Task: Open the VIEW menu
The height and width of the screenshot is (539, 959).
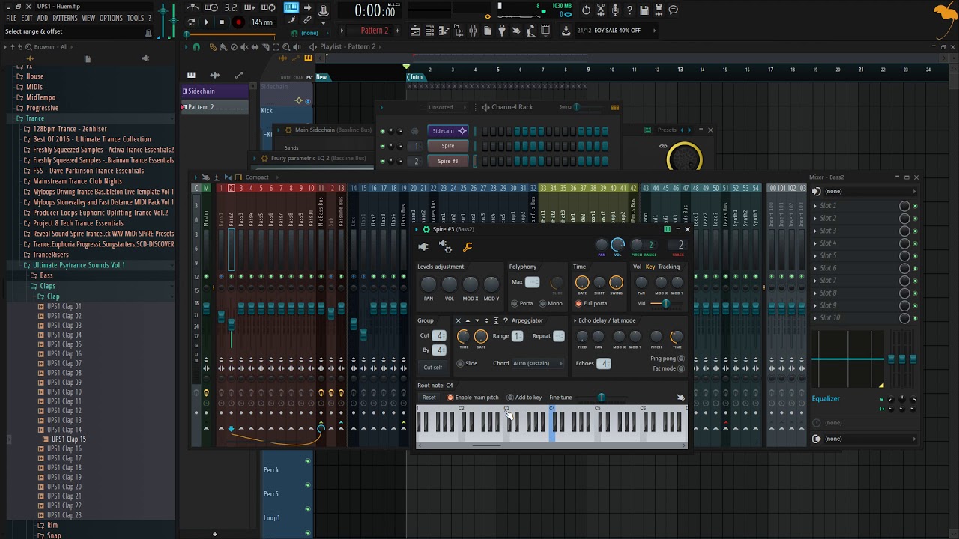Action: [88, 18]
